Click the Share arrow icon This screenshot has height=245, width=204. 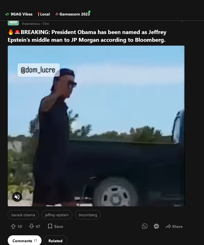point(168,226)
